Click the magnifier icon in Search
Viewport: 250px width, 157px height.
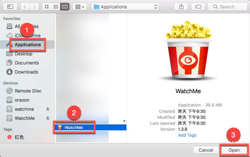tap(215, 7)
